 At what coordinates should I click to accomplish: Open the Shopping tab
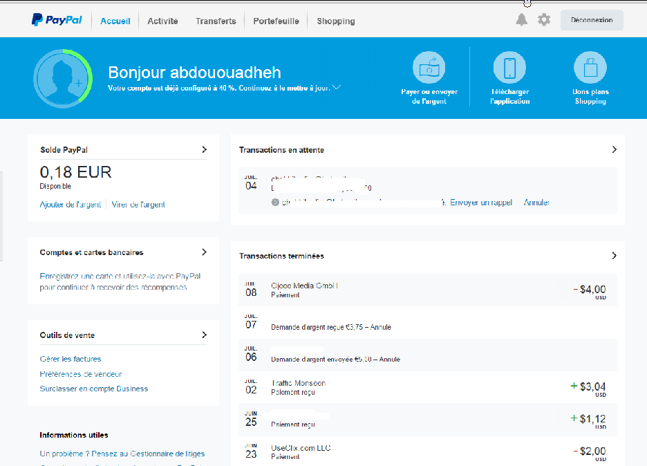pos(336,21)
